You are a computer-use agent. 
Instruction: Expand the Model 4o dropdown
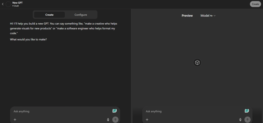[208, 16]
